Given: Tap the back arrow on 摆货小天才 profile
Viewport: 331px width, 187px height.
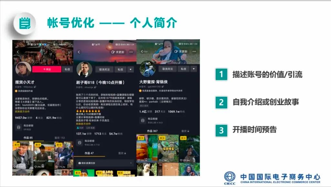Looking at the screenshot, I should [x=18, y=52].
